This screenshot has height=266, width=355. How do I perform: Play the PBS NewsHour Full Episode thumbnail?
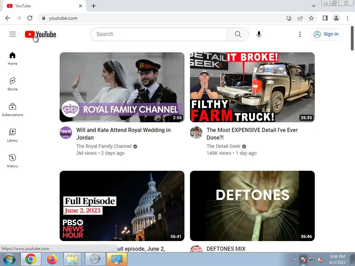click(x=122, y=206)
